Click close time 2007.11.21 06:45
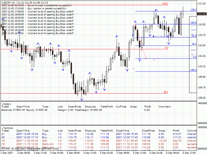This screenshot has width=207, height=155. coord(127,141)
